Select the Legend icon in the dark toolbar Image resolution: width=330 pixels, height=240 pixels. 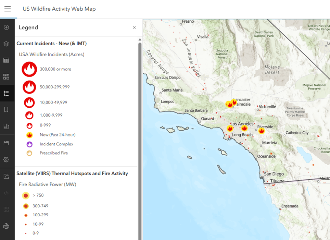pyautogui.click(x=7, y=93)
